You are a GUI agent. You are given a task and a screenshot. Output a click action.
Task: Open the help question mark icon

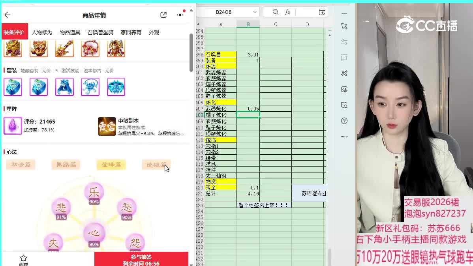[x=344, y=121]
